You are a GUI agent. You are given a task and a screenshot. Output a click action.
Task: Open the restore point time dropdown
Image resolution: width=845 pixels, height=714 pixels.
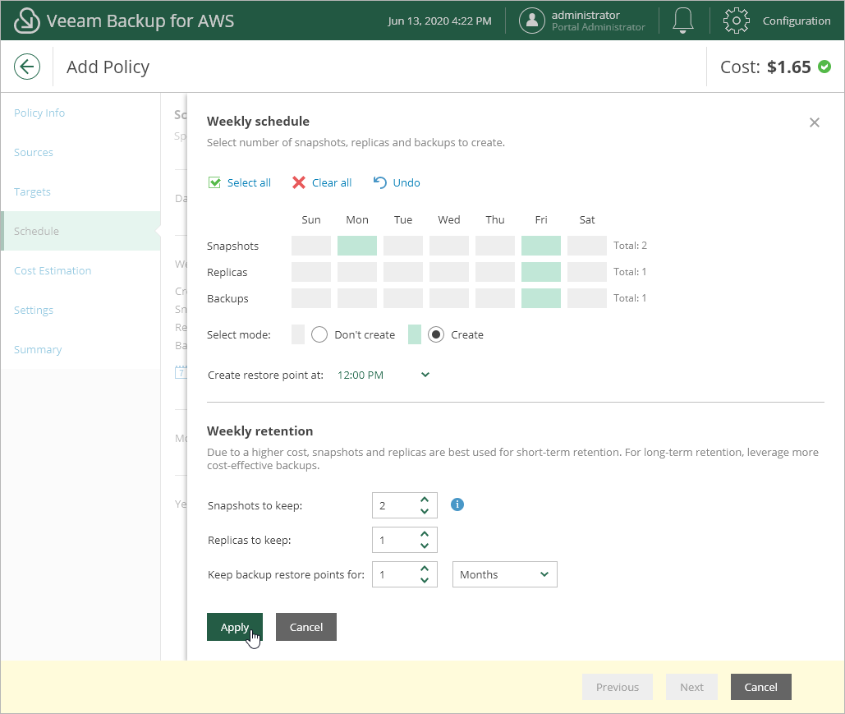pos(383,375)
